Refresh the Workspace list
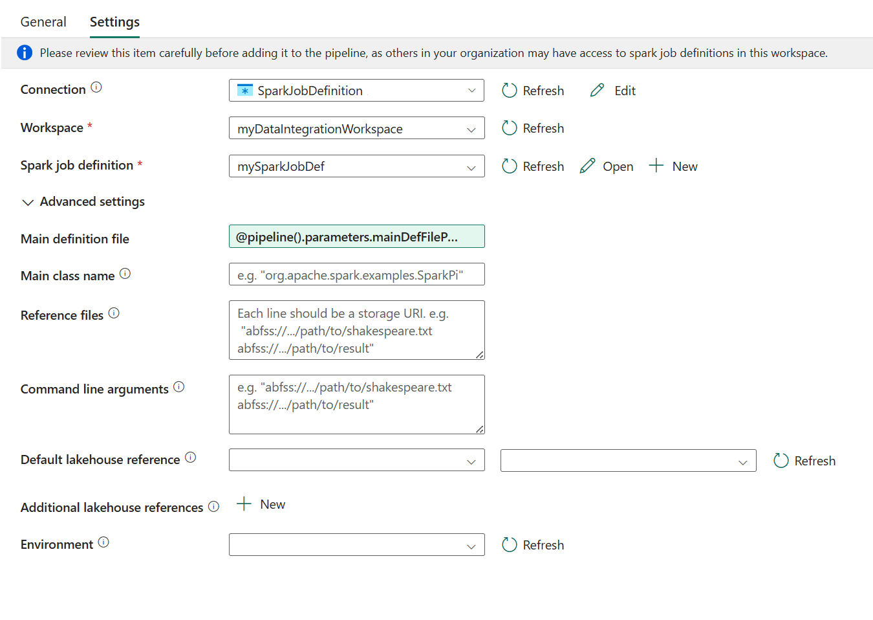 pos(533,128)
